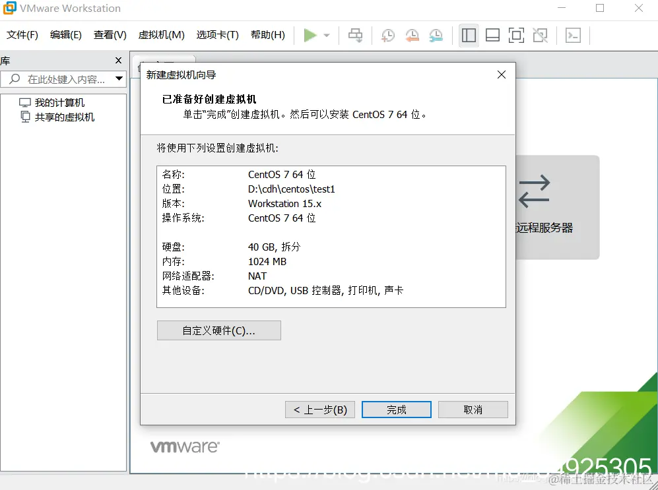Click the green Power On play icon
This screenshot has width=658, height=490.
pos(310,35)
